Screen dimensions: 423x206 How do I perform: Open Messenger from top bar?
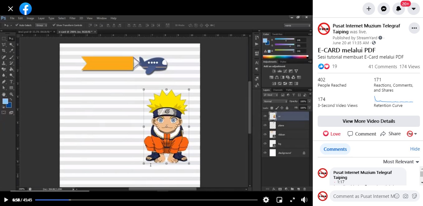[384, 9]
